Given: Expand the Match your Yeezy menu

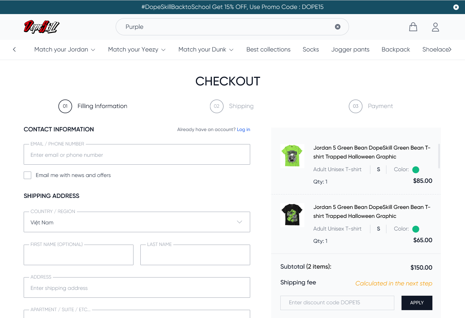Looking at the screenshot, I should pos(137,49).
